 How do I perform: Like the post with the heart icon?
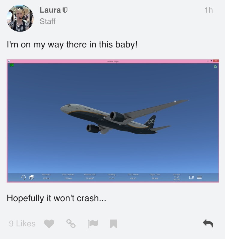pyautogui.click(x=49, y=224)
